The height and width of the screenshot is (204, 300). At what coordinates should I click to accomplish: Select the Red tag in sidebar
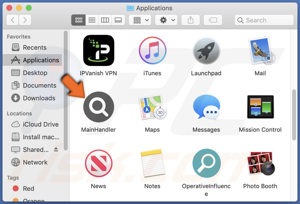(x=32, y=188)
